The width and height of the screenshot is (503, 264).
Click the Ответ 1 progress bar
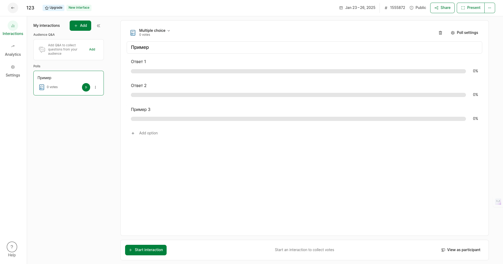tap(298, 71)
